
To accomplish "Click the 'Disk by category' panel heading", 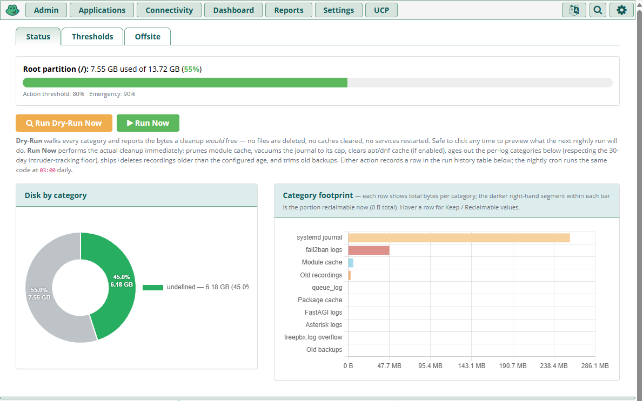I will [55, 195].
